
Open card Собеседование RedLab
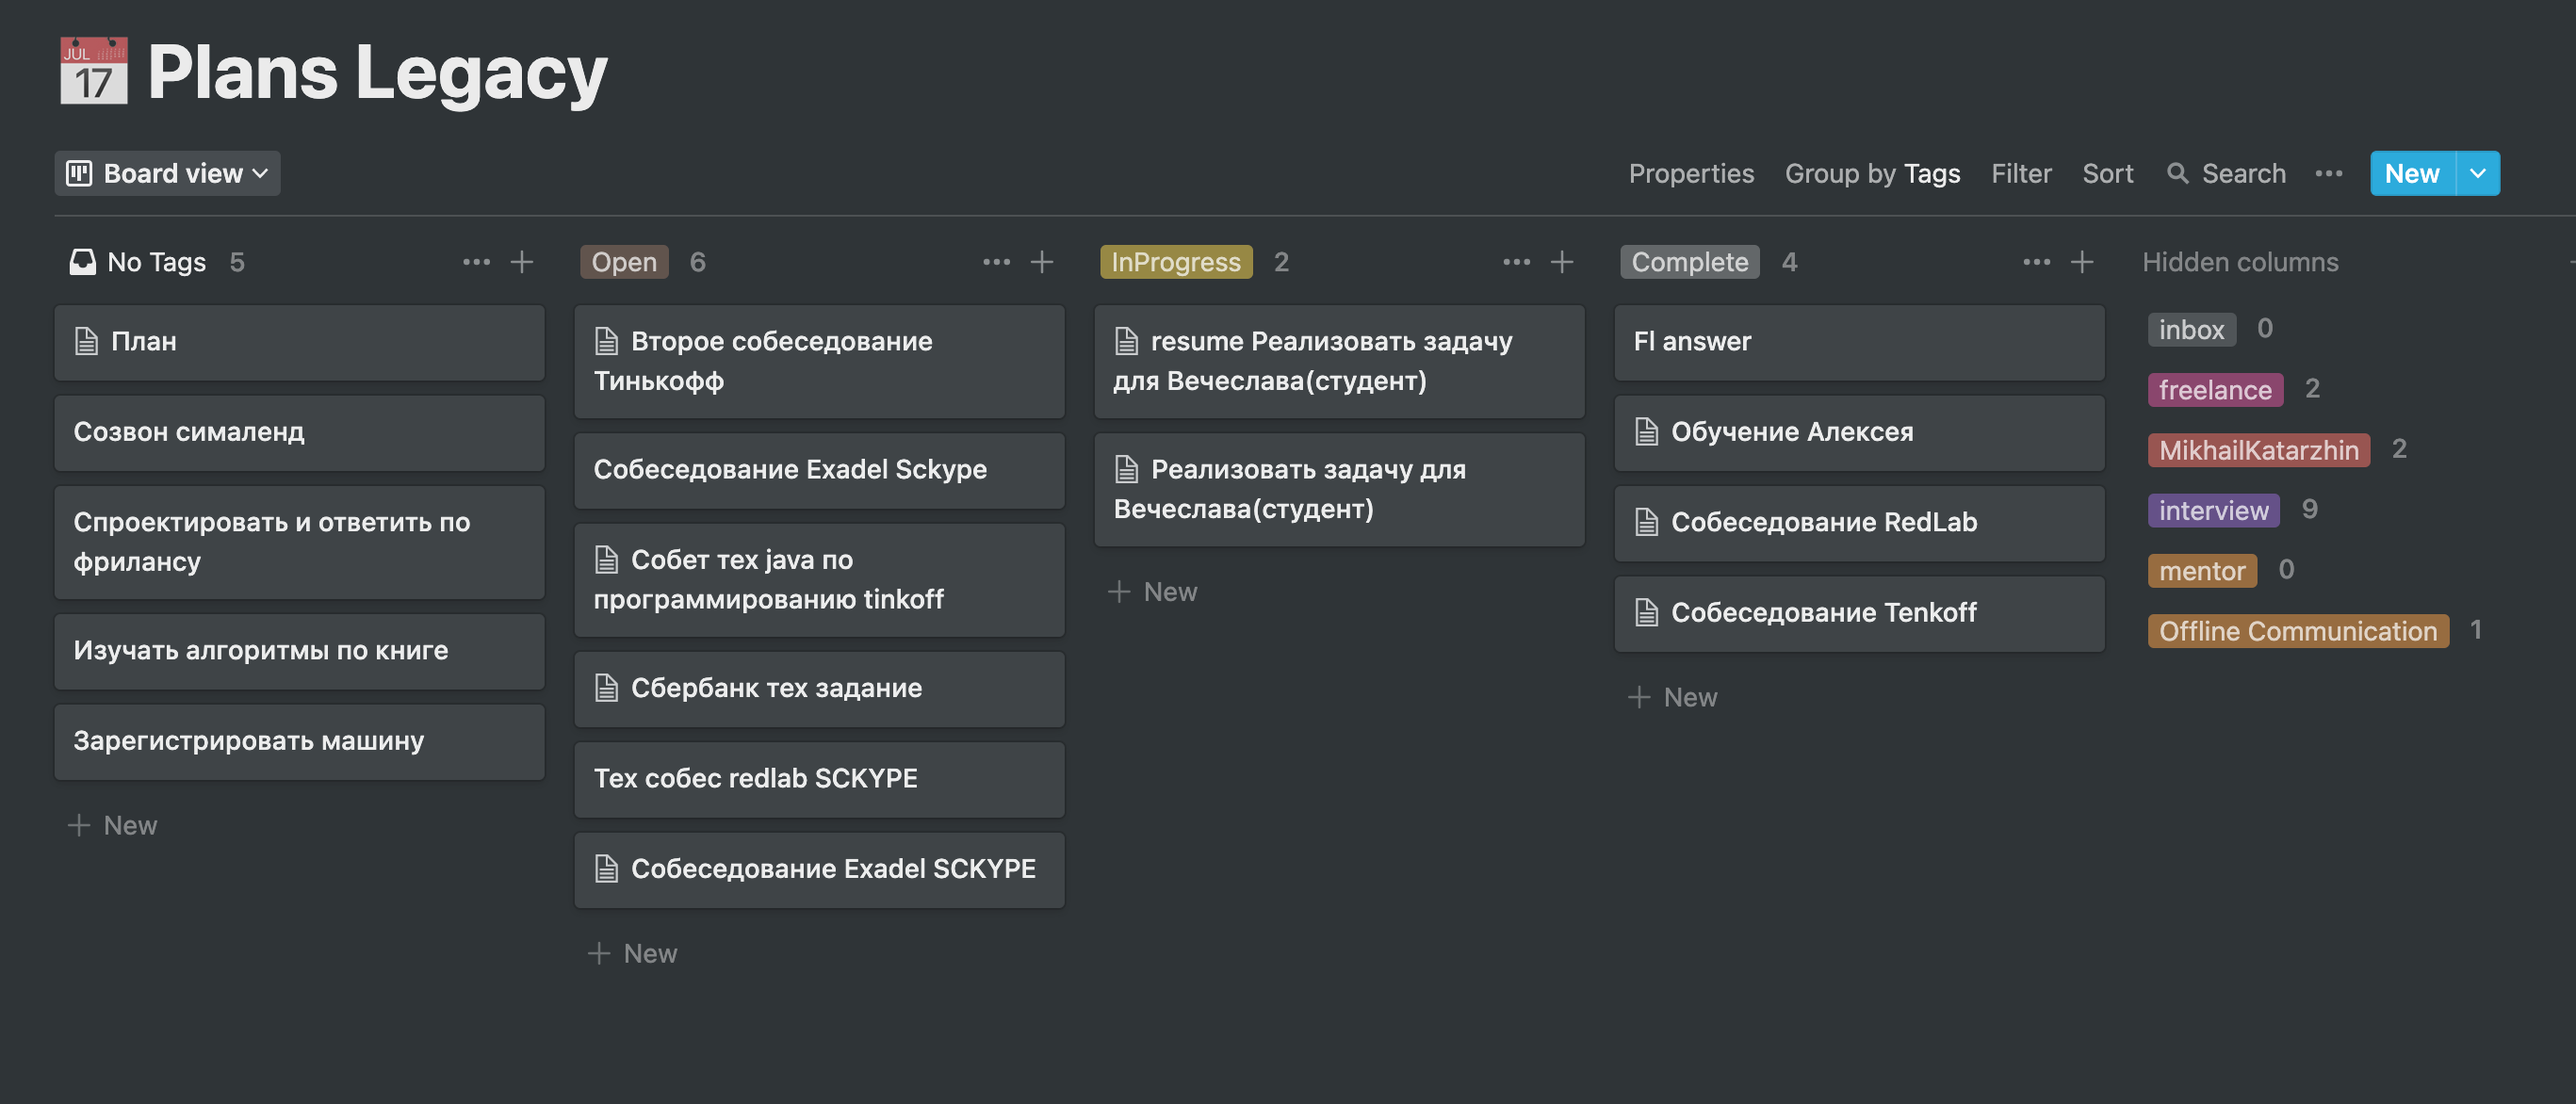click(1859, 523)
